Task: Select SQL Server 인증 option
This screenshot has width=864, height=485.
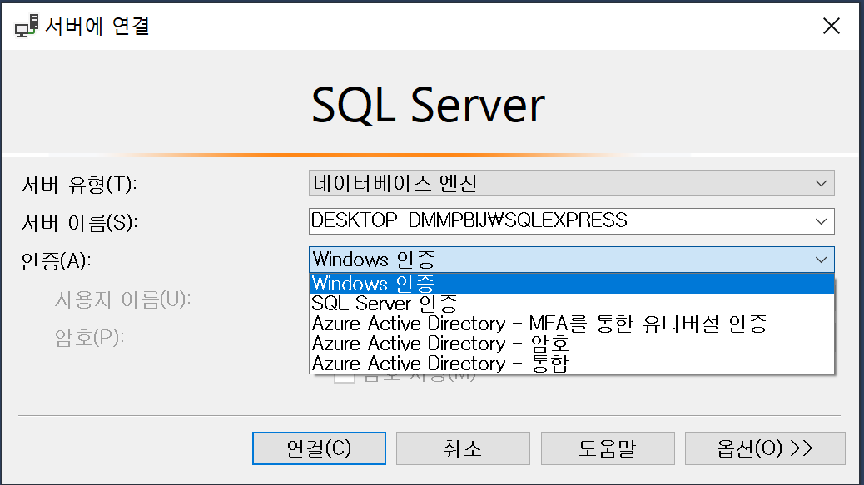Action: [x=571, y=304]
